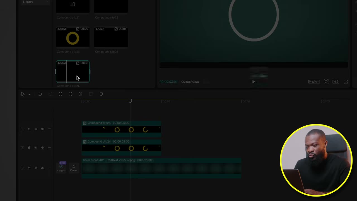The height and width of the screenshot is (201, 357).
Task: Click the Compound clip23 label
Action: coord(68,52)
